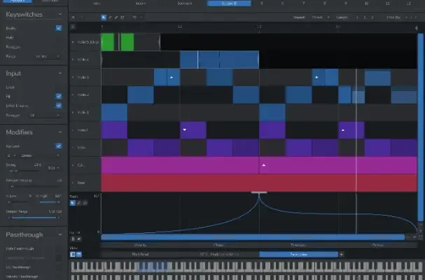
Task: Click the pencil tool in the velocity lane
Action: [79, 202]
